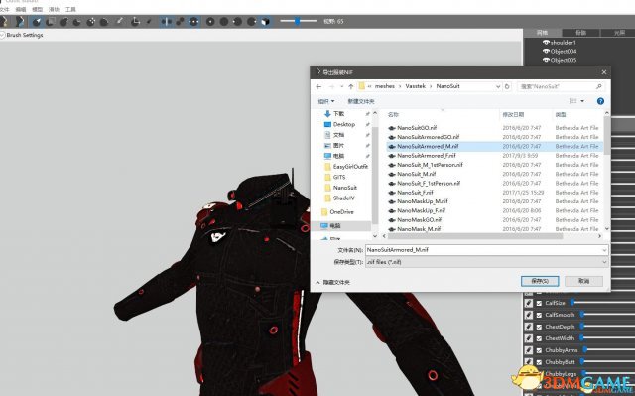Viewport: 635px width, 396px height.
Task: Toggle visibility of Object005 mesh
Action: click(546, 60)
